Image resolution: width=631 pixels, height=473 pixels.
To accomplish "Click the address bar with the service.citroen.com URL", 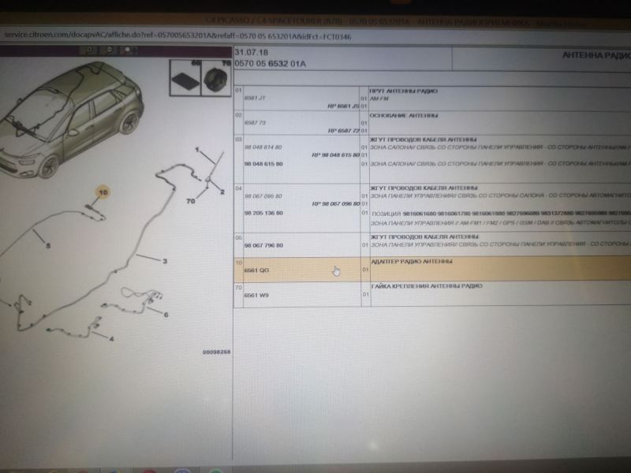I will [x=177, y=36].
